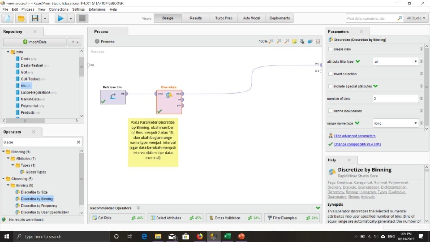Switch to the Turbo Prep view
This screenshot has width=430, height=242.
tap(224, 18)
